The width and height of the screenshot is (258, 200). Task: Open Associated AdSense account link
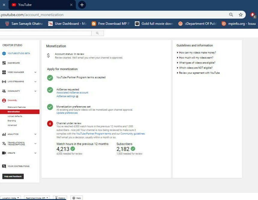[x=72, y=93]
